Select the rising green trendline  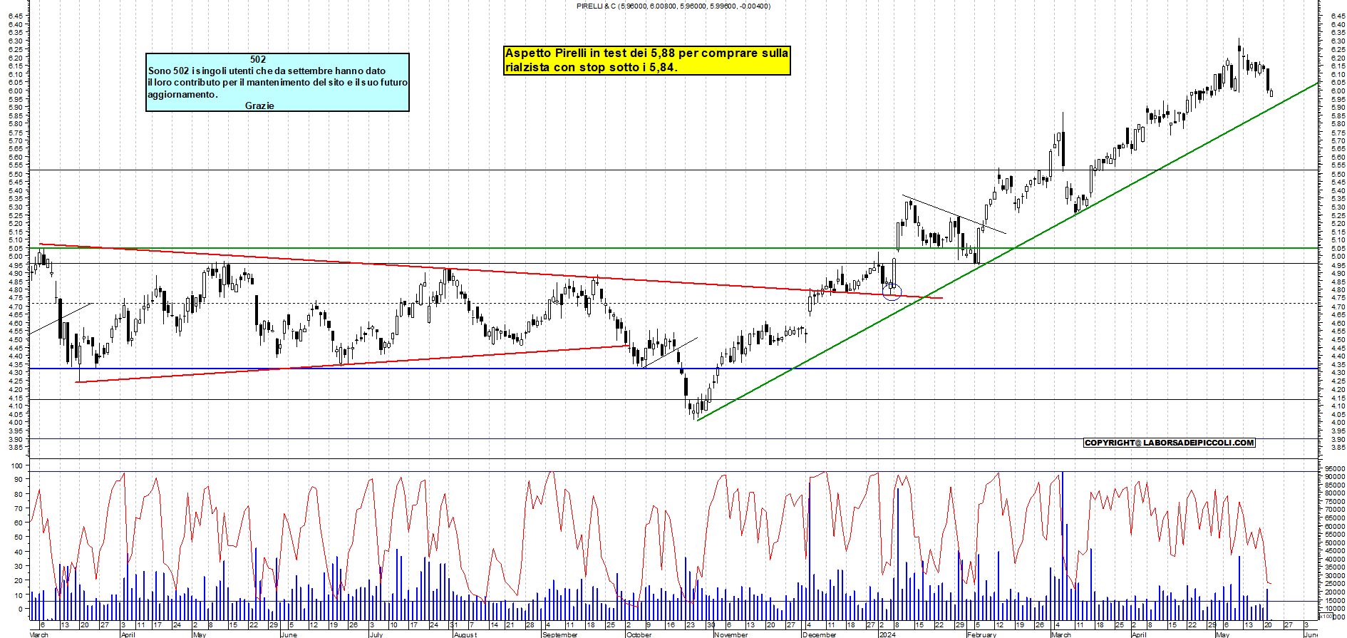click(1007, 252)
